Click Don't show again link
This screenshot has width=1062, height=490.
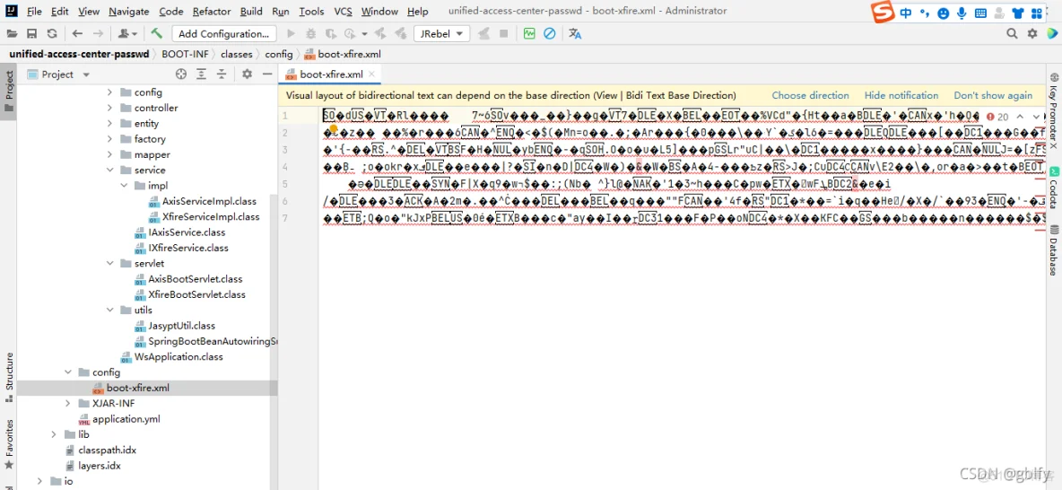pyautogui.click(x=993, y=95)
